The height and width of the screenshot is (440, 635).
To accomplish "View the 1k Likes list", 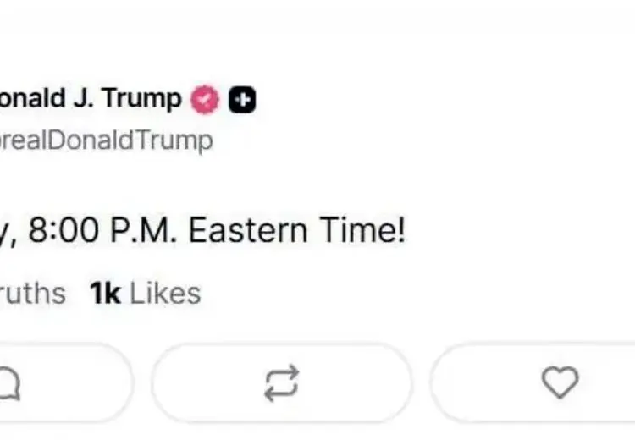I will (146, 294).
